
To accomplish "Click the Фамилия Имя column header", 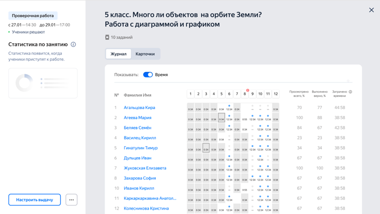I will click(x=137, y=95).
